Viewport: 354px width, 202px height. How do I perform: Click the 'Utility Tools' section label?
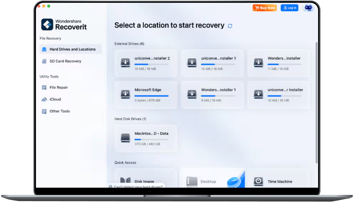tap(49, 77)
